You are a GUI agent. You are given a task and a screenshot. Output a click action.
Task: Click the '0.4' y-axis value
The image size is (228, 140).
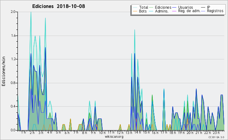click(x=13, y=106)
